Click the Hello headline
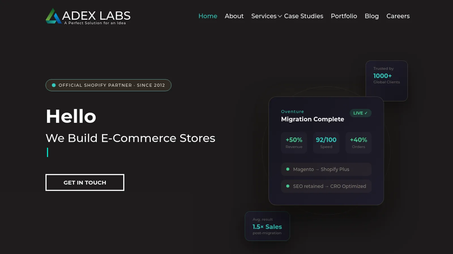The image size is (453, 254). pos(71,116)
